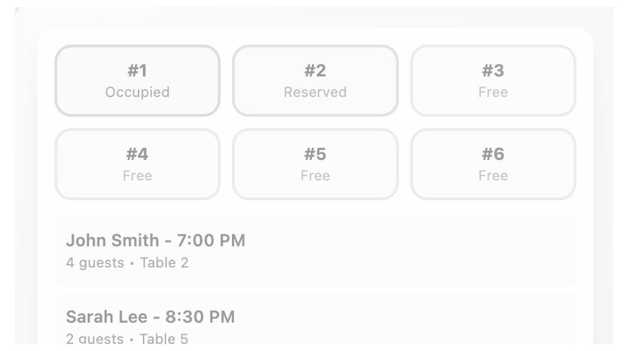Screen dimensions: 628x351
Task: Click the "Free" status under table #3
Action: point(493,93)
